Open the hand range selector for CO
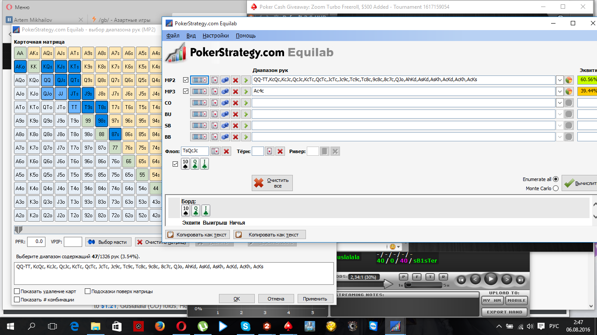 (199, 103)
